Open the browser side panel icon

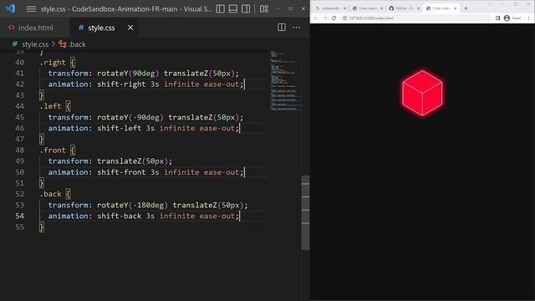tap(497, 18)
